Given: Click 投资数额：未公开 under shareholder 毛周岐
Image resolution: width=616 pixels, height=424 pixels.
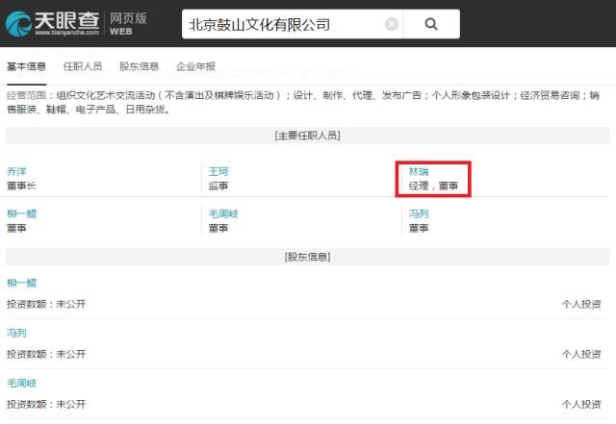Looking at the screenshot, I should click(x=46, y=405).
